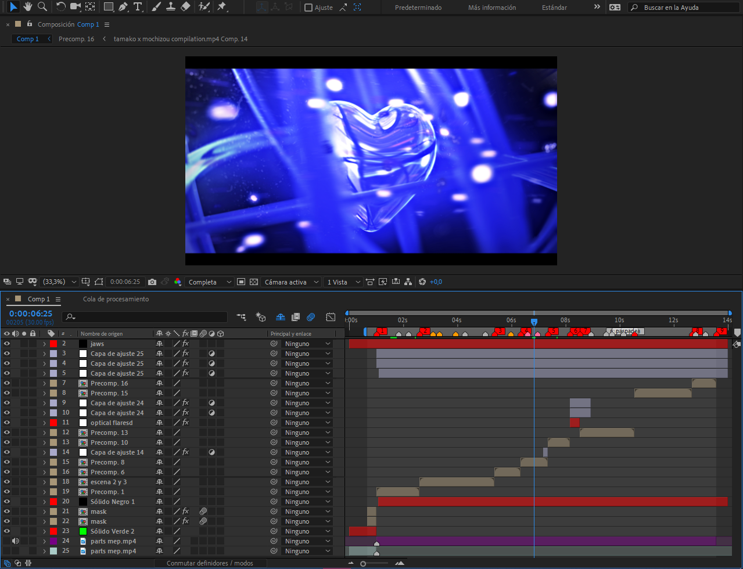Viewport: 743px width, 569px height.
Task: Toggle adjustment layer switch on layer 14
Action: coord(212,452)
